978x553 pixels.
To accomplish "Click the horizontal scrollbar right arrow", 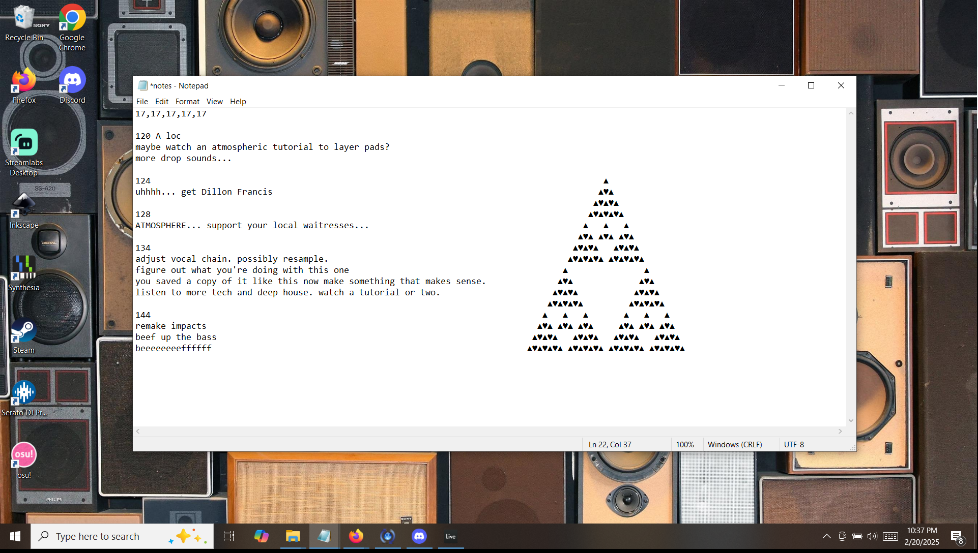I will point(840,431).
